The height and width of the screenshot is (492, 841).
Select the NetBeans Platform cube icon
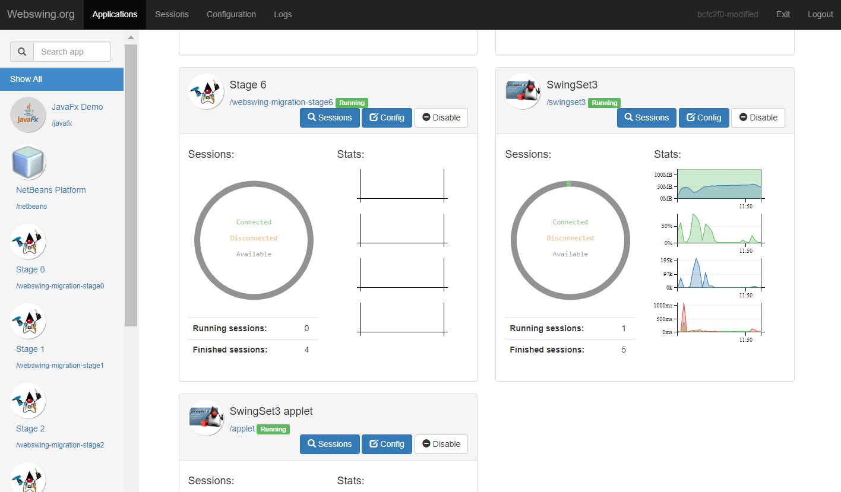tap(28, 162)
